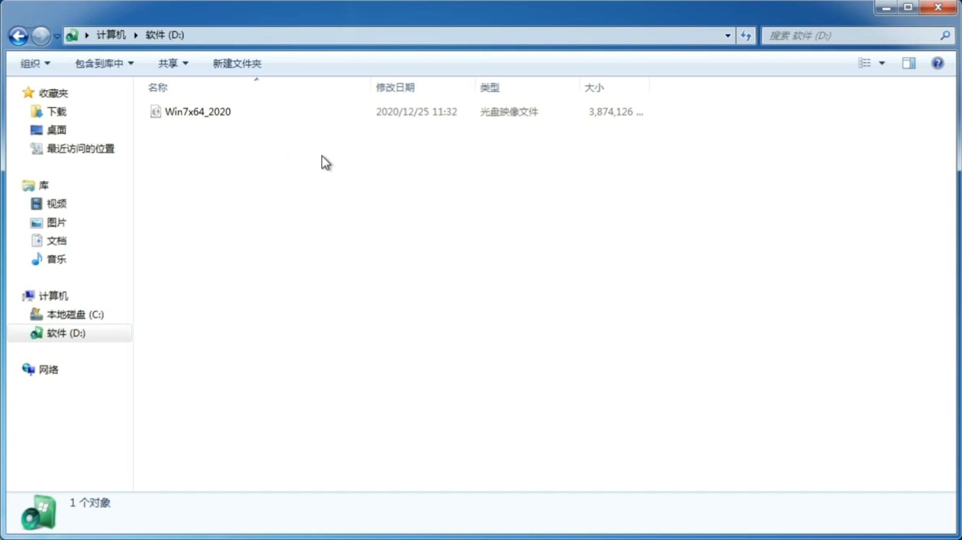Open 桌面 shortcut in sidebar
Viewport: 962px width, 540px height.
56,129
